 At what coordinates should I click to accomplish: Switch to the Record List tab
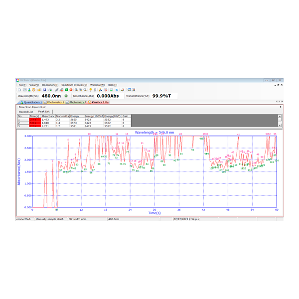(26, 112)
